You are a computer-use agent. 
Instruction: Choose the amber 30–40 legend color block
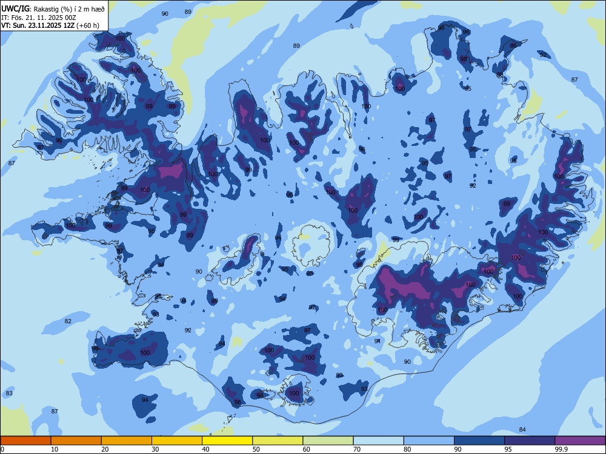pos(177,441)
